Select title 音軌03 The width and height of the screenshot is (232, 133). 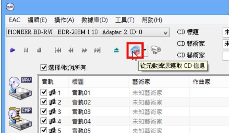[81, 112]
